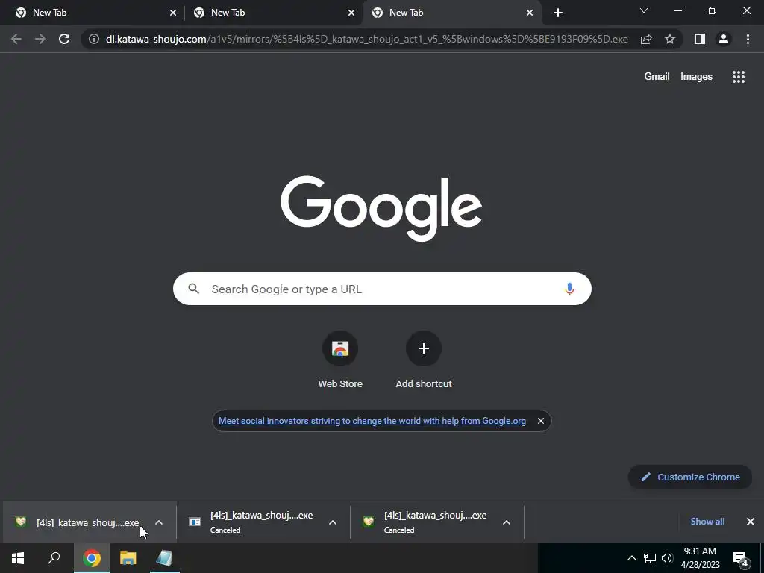The height and width of the screenshot is (573, 764).
Task: Open the Google.org social innovators link
Action: tap(372, 421)
